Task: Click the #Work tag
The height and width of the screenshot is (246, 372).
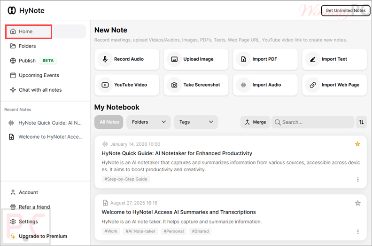Action: [x=111, y=231]
